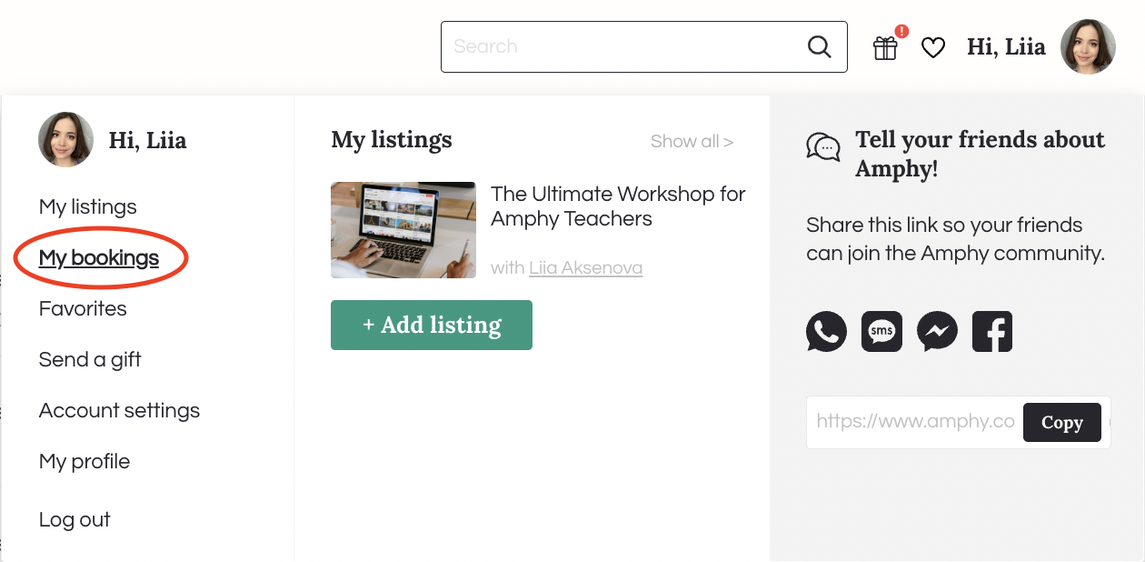Copy the Amphy referral link
Viewport: 1145px width, 562px height.
1061,423
